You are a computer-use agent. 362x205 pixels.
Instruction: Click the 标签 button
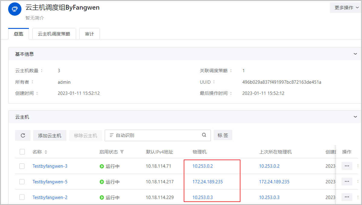pyautogui.click(x=223, y=135)
